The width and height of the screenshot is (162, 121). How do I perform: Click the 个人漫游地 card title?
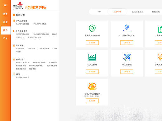127,65
